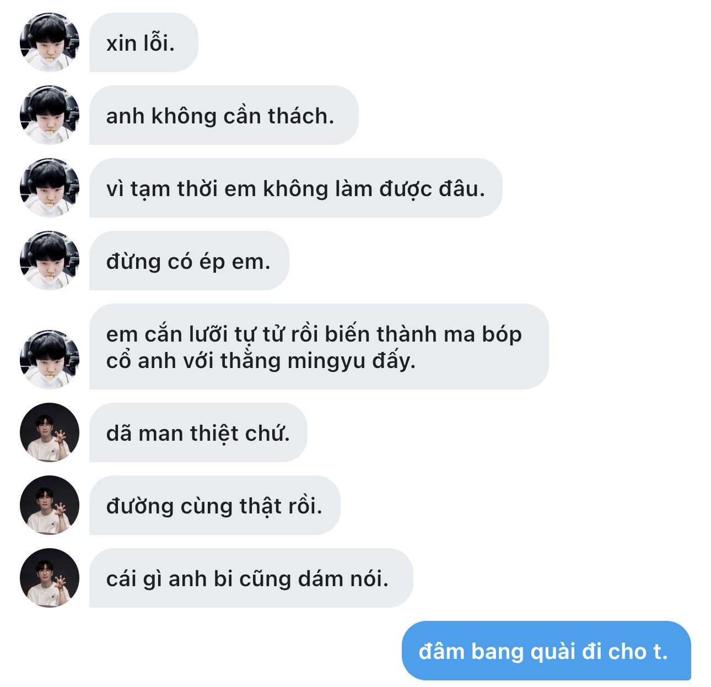Click the word "mingyu" in the long message
The height and width of the screenshot is (687, 711).
326,362
